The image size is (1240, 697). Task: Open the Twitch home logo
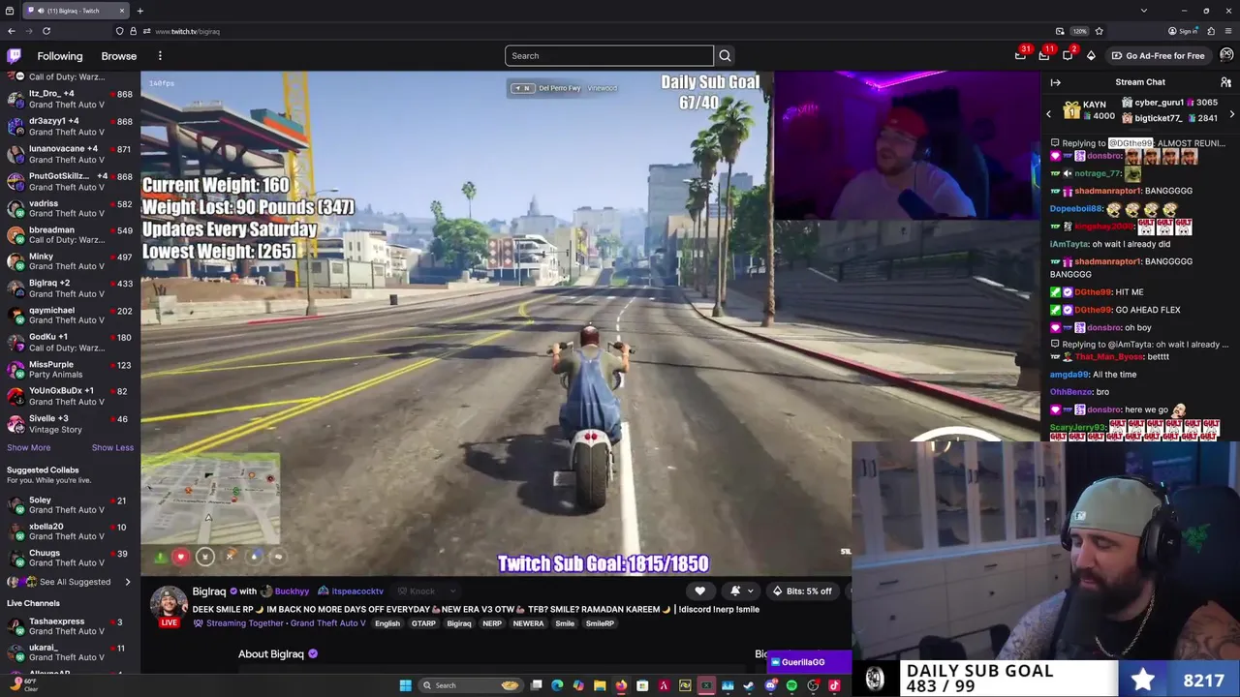15,55
